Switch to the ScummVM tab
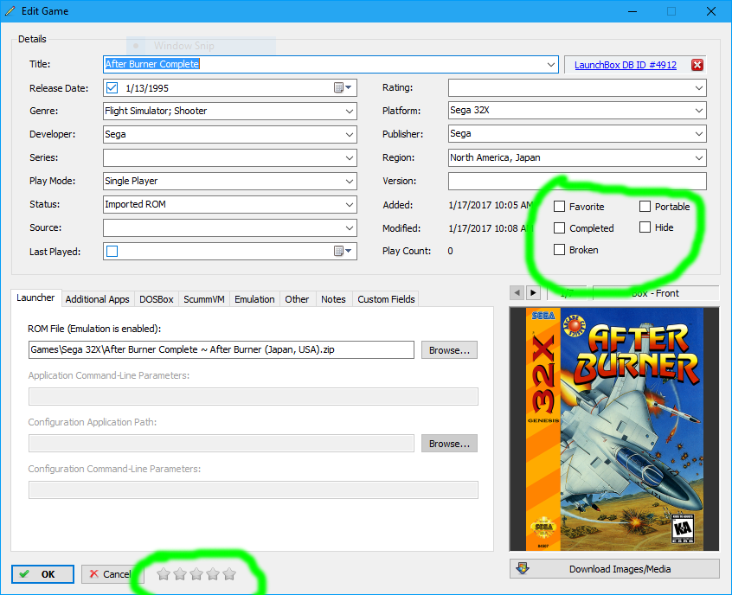 (204, 299)
